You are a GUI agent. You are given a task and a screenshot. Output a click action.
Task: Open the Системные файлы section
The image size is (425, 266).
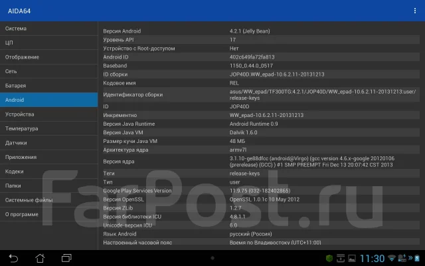tap(48, 200)
